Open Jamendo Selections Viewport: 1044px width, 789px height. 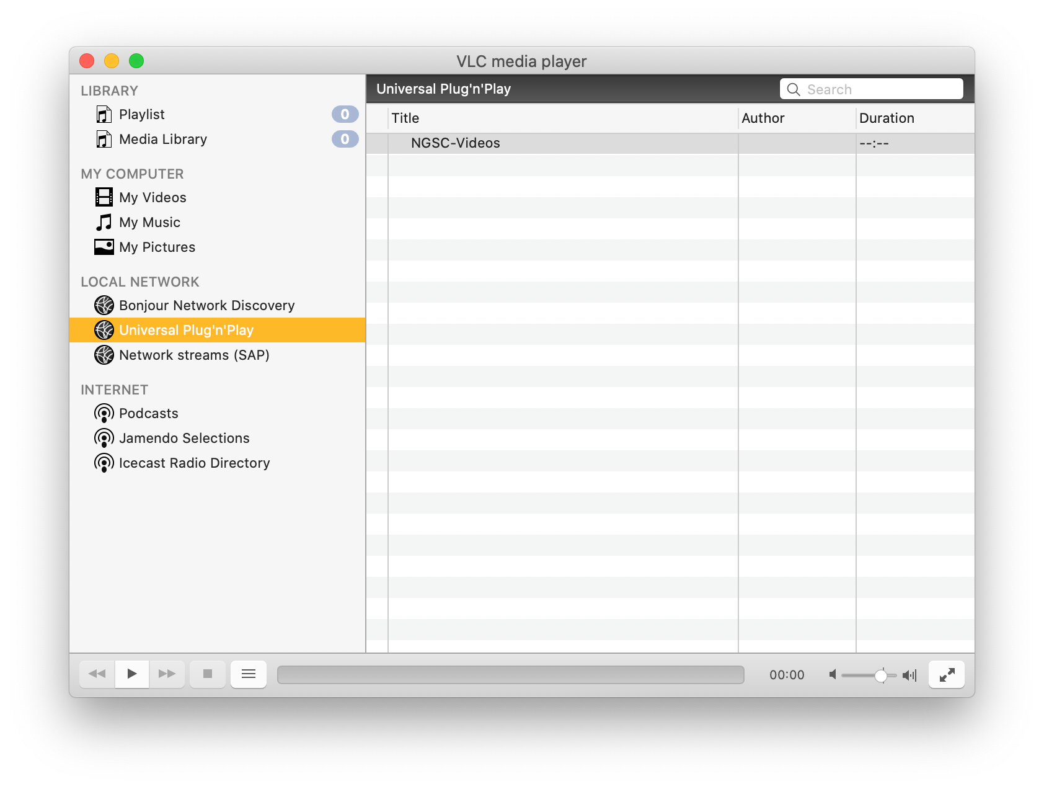(x=217, y=438)
